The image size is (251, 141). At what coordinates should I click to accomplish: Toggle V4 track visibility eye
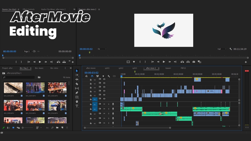point(104,87)
